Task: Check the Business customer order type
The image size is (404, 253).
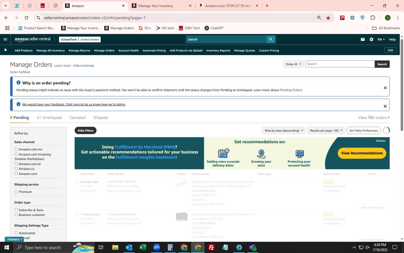Action: pos(16,215)
